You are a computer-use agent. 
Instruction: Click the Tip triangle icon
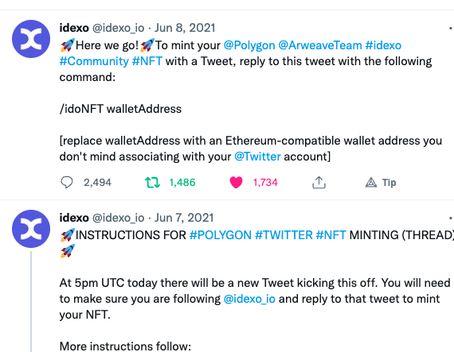371,183
